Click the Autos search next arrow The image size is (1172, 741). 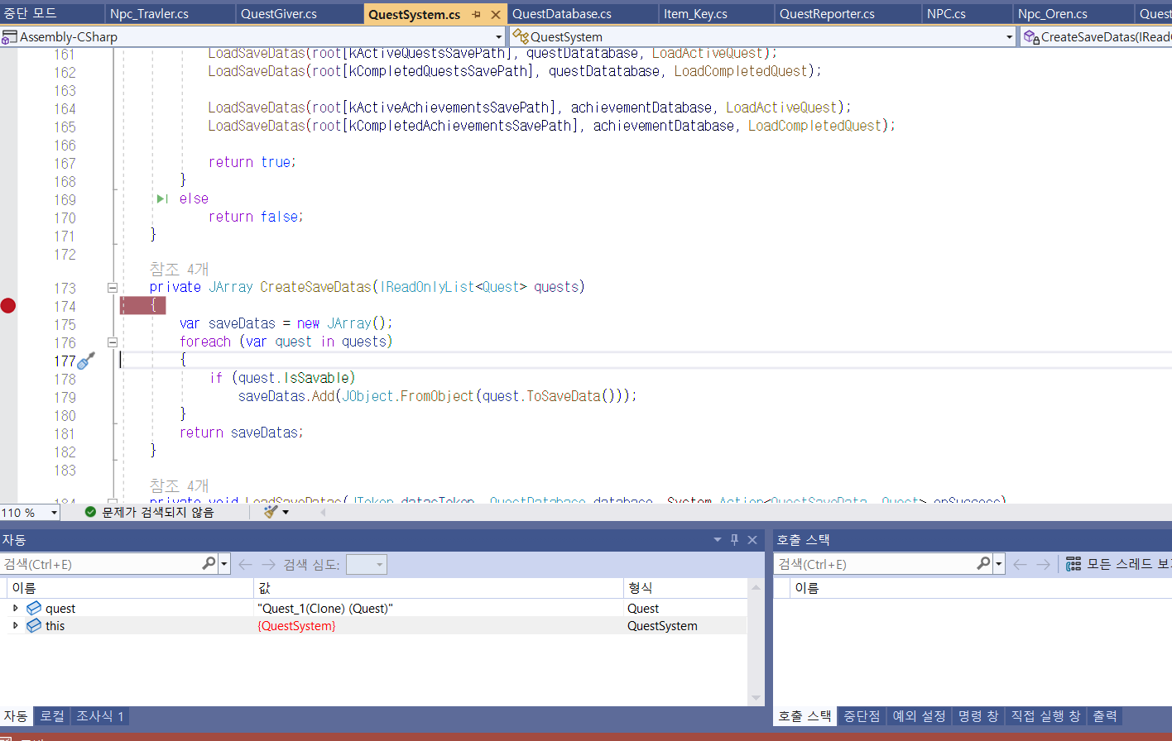(x=268, y=564)
